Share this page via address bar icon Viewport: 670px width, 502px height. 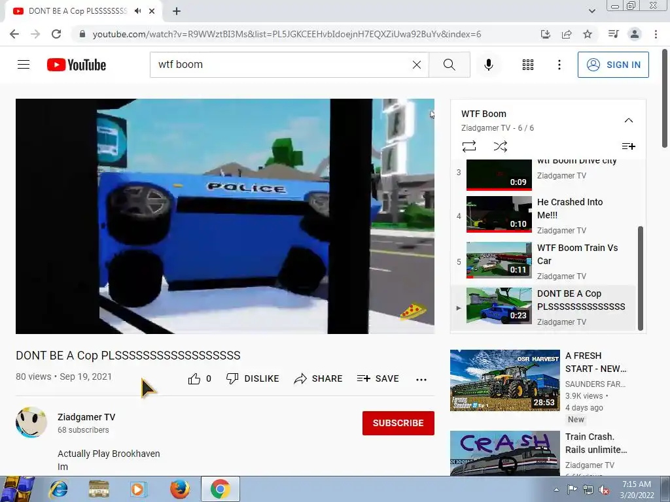tap(567, 34)
